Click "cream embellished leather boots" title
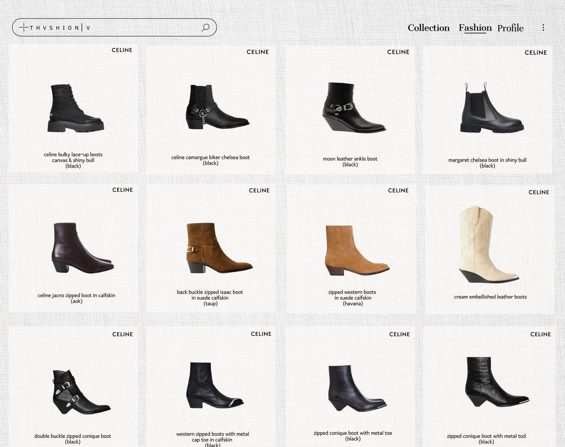The image size is (565, 447). pyautogui.click(x=490, y=297)
